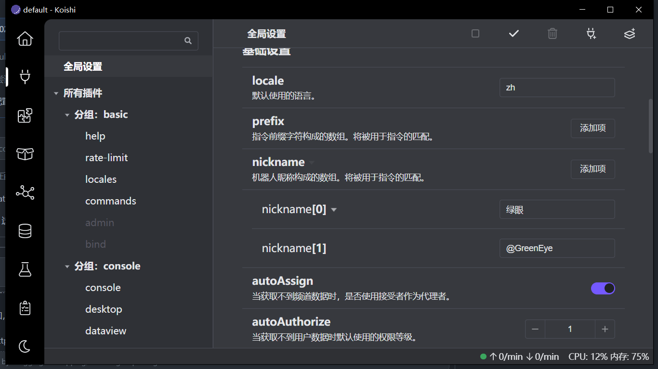Click 添加项 button for prefix

[593, 128]
